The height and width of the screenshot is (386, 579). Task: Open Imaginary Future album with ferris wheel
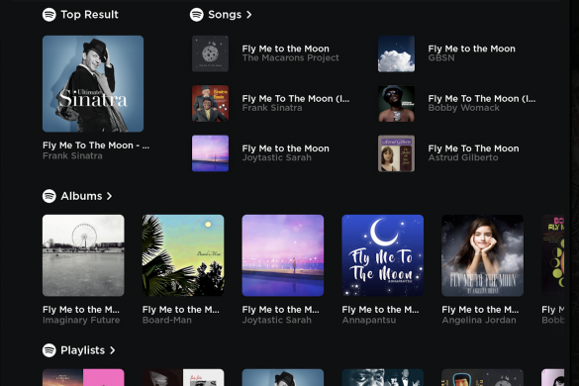tap(83, 255)
